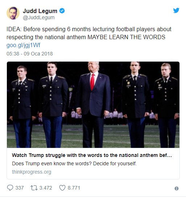Click the reply speech bubble icon
Screen dimensions: 186x199
point(10,188)
